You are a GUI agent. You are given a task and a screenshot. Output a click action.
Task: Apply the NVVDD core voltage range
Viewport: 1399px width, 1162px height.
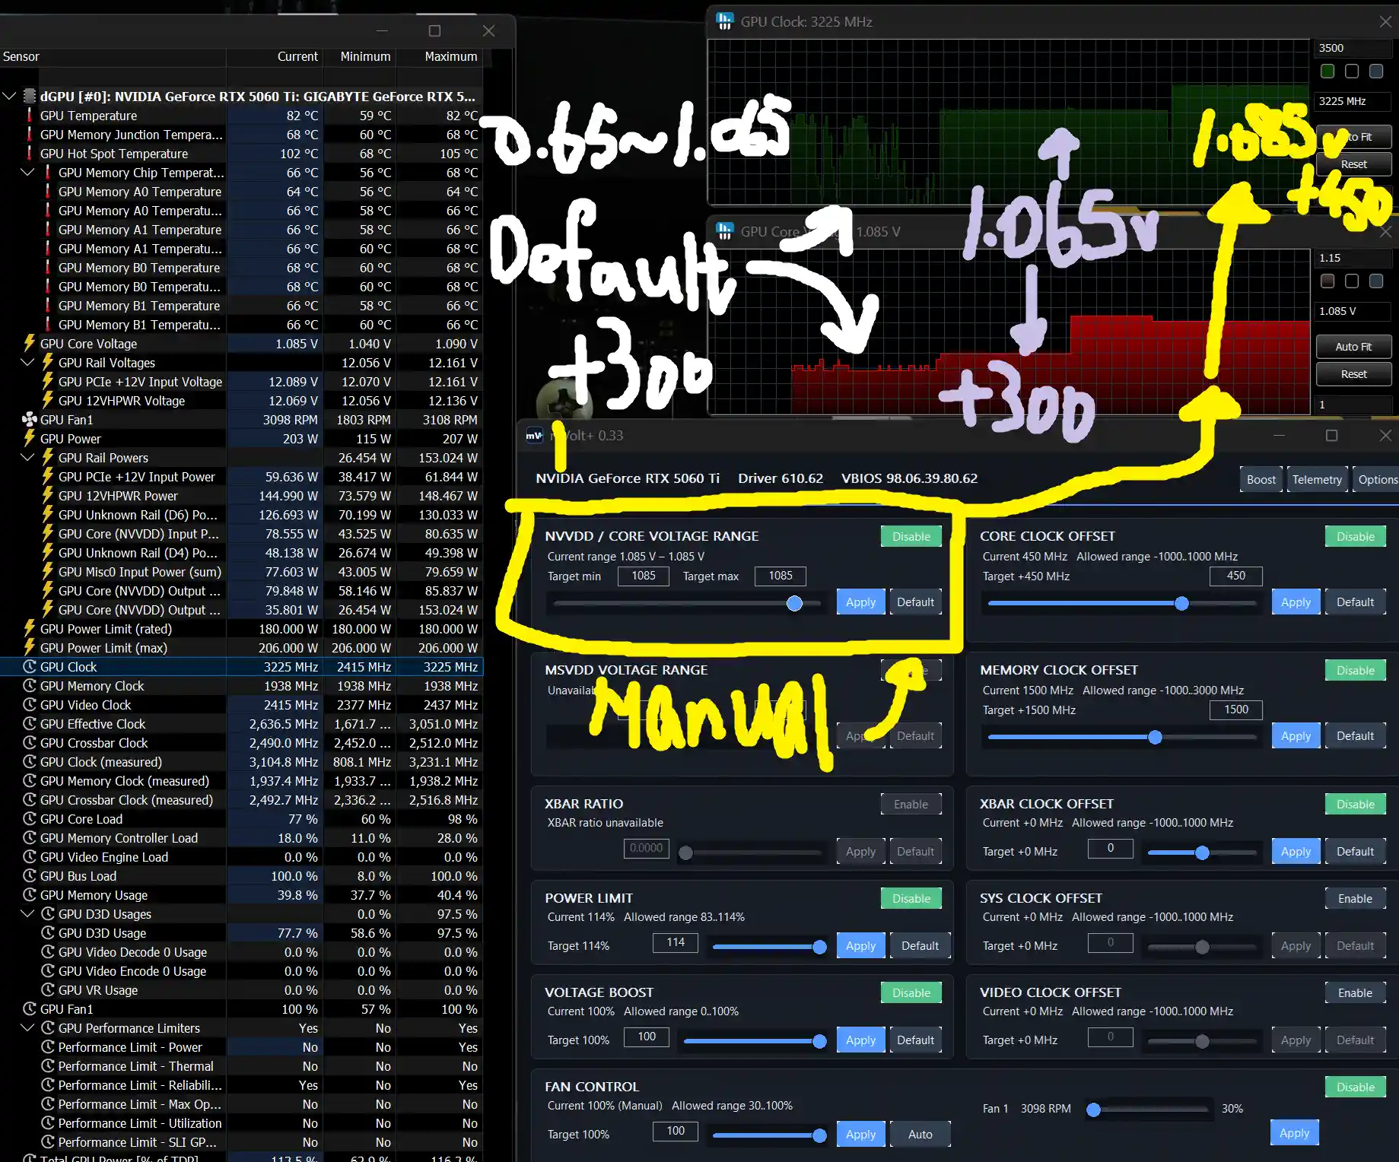pyautogui.click(x=860, y=602)
